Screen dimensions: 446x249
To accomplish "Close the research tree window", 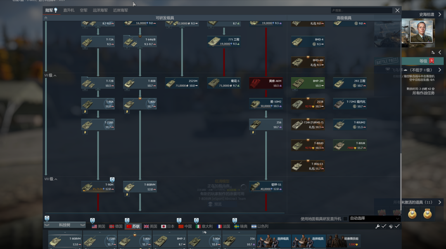I will [397, 10].
